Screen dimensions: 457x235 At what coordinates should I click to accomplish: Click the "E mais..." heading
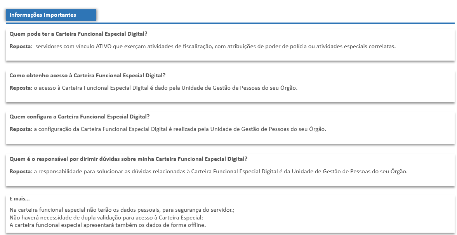pyautogui.click(x=19, y=198)
